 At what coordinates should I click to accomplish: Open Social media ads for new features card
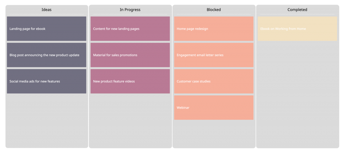[x=46, y=81]
